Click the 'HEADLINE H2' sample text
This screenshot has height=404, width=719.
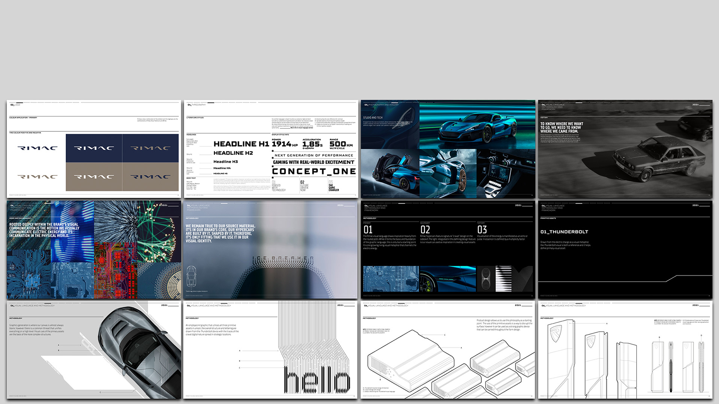click(233, 153)
